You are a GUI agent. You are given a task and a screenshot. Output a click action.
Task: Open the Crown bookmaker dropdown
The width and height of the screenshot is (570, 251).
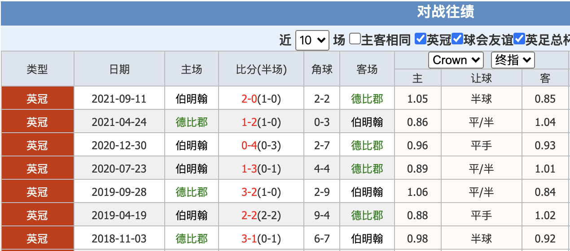[456, 60]
